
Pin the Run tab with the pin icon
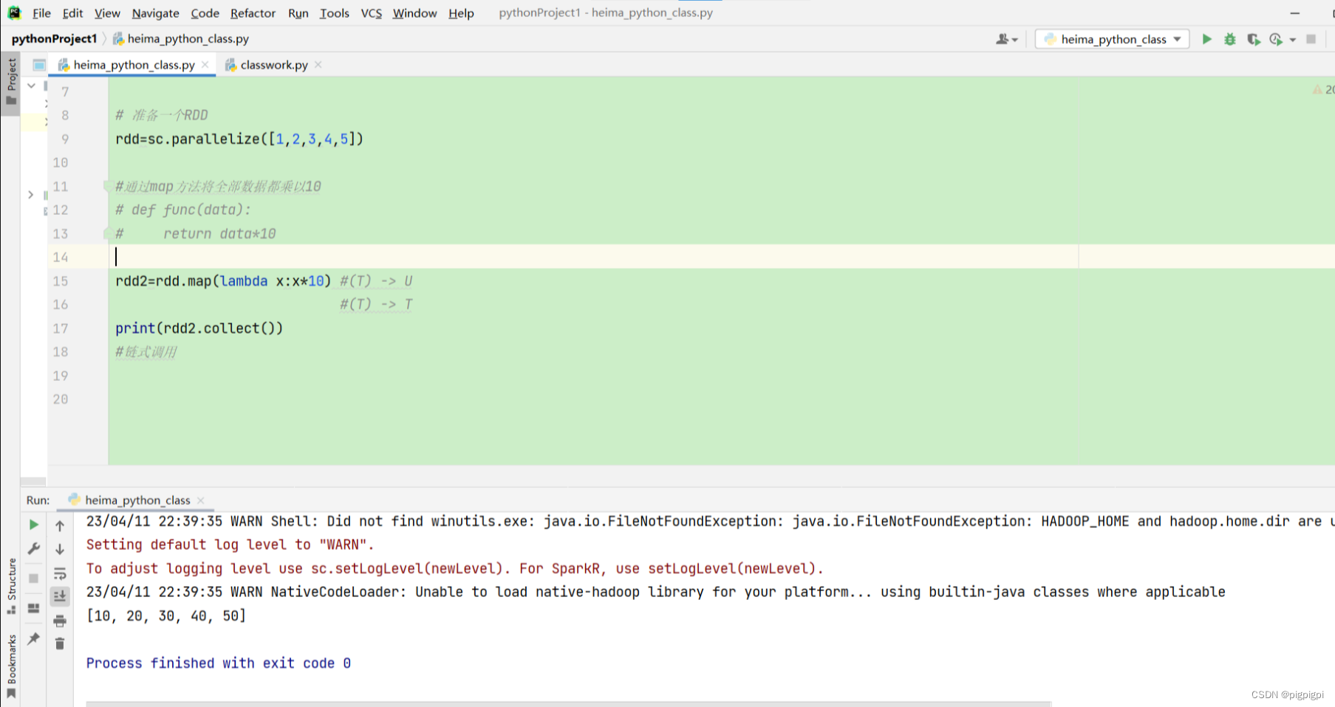pos(34,638)
